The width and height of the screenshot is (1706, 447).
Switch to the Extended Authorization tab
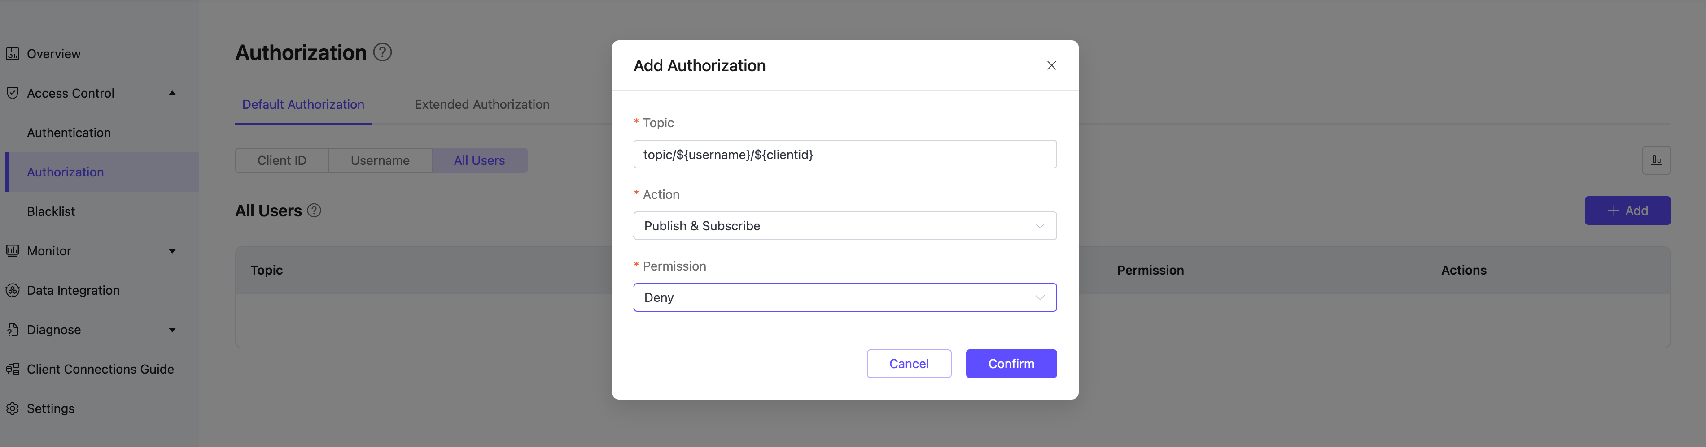coord(481,104)
